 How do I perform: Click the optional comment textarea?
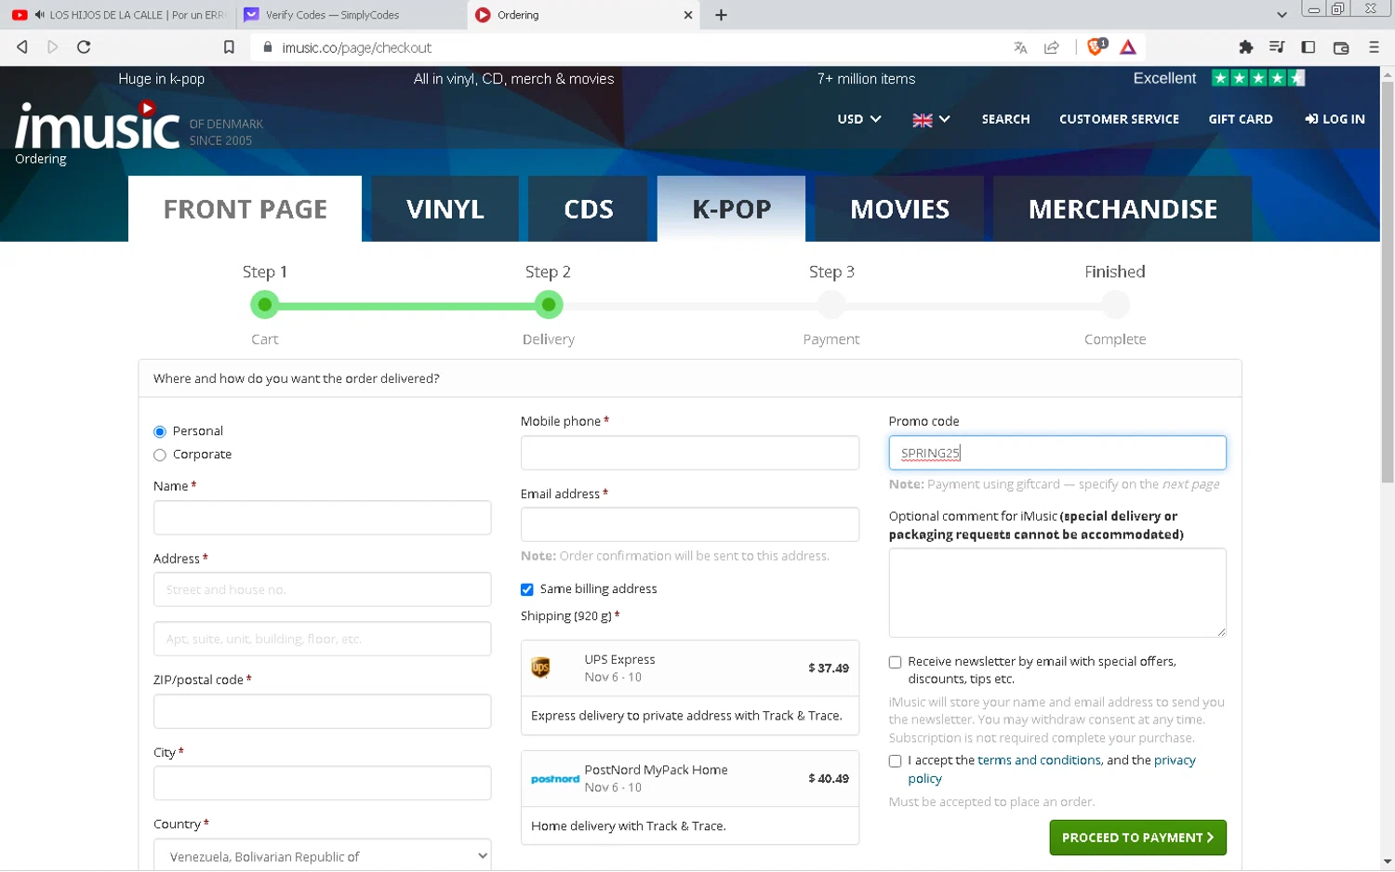coord(1057,593)
